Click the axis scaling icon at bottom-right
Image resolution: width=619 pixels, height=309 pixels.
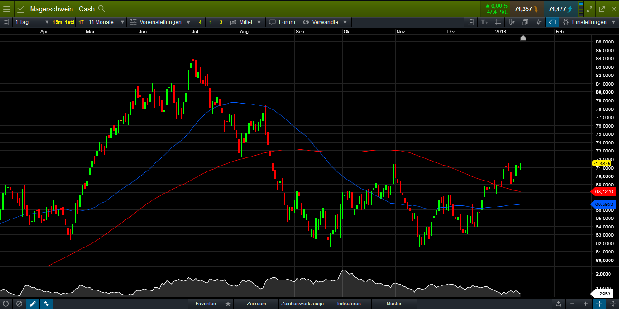point(559,304)
